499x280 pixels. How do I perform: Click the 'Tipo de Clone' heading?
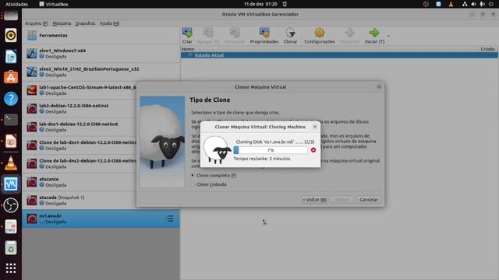click(210, 100)
